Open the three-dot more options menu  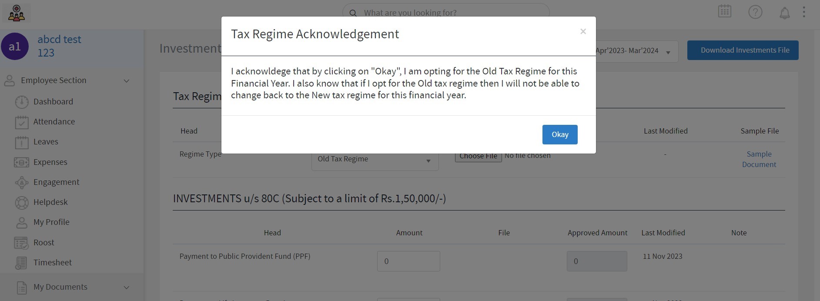click(x=804, y=12)
